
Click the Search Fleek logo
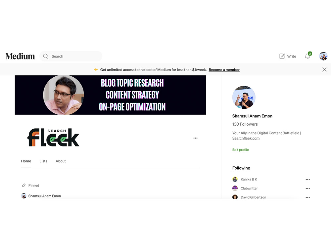[x=53, y=137]
